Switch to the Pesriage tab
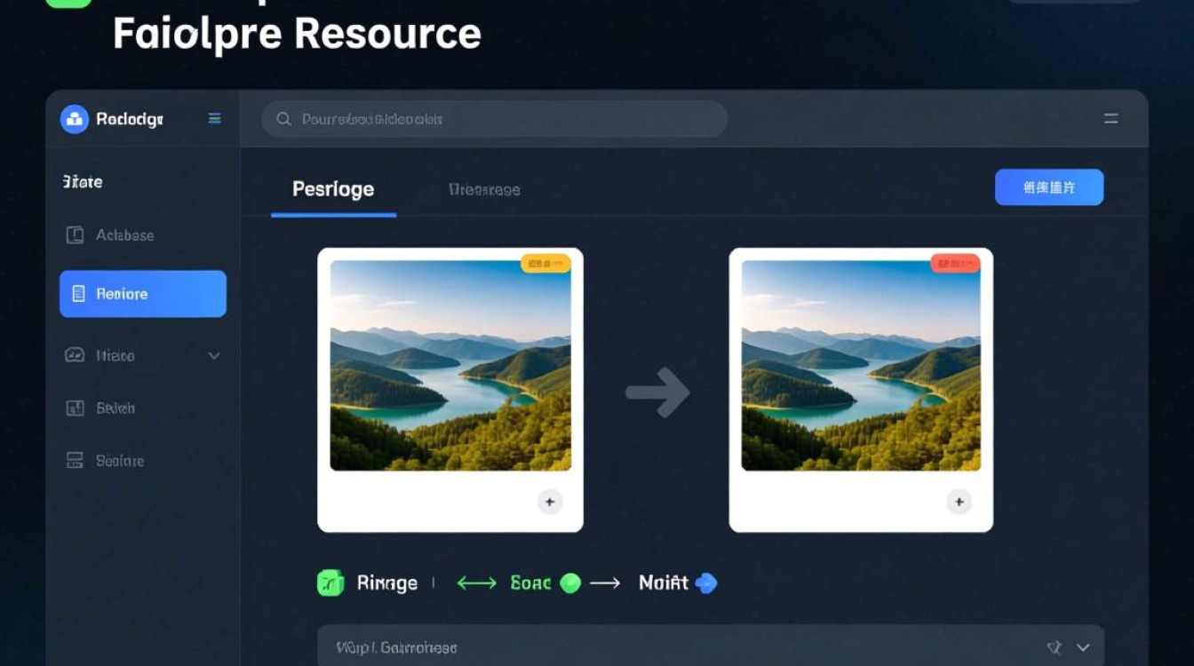The width and height of the screenshot is (1194, 666). pos(333,189)
